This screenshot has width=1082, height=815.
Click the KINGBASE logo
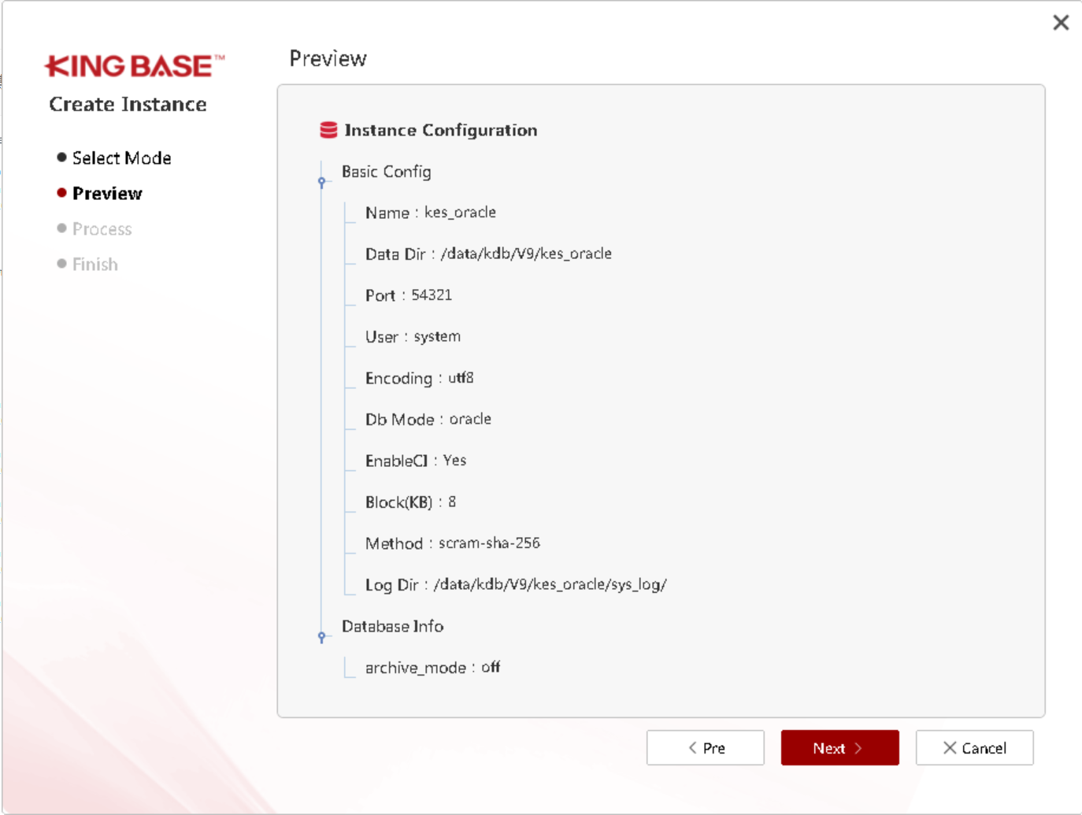(135, 66)
